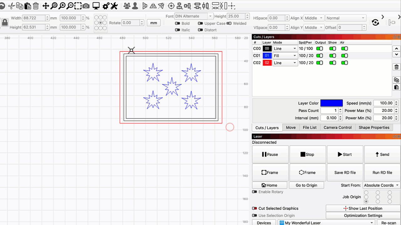The height and width of the screenshot is (225, 401).
Task: Select the Pan/move arrows tool
Action: coord(46,6)
